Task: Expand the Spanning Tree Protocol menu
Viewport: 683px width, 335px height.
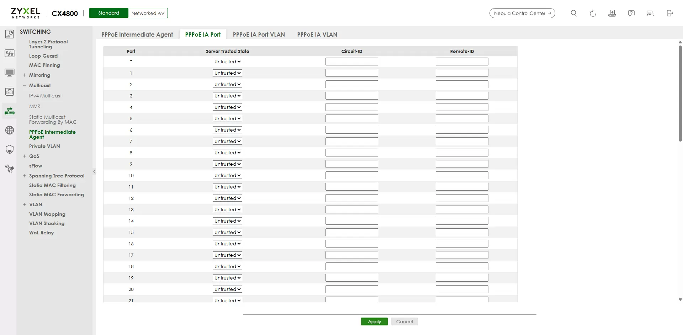Action: coord(25,176)
